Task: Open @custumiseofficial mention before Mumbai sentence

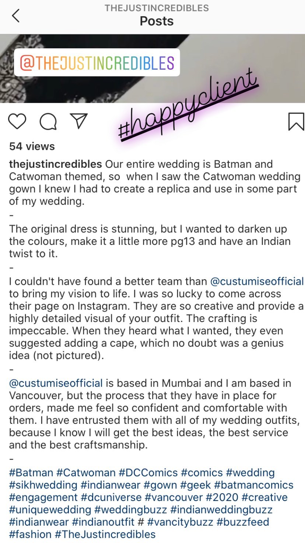Action: (x=56, y=383)
